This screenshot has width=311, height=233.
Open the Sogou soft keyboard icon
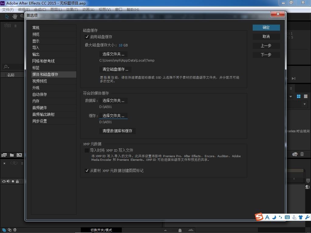tap(287, 217)
